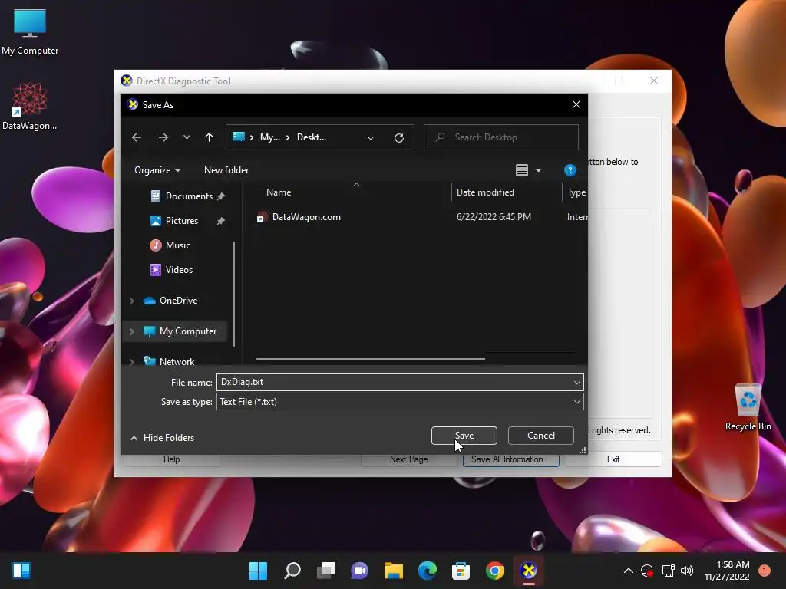Open the Organize menu

pyautogui.click(x=157, y=170)
